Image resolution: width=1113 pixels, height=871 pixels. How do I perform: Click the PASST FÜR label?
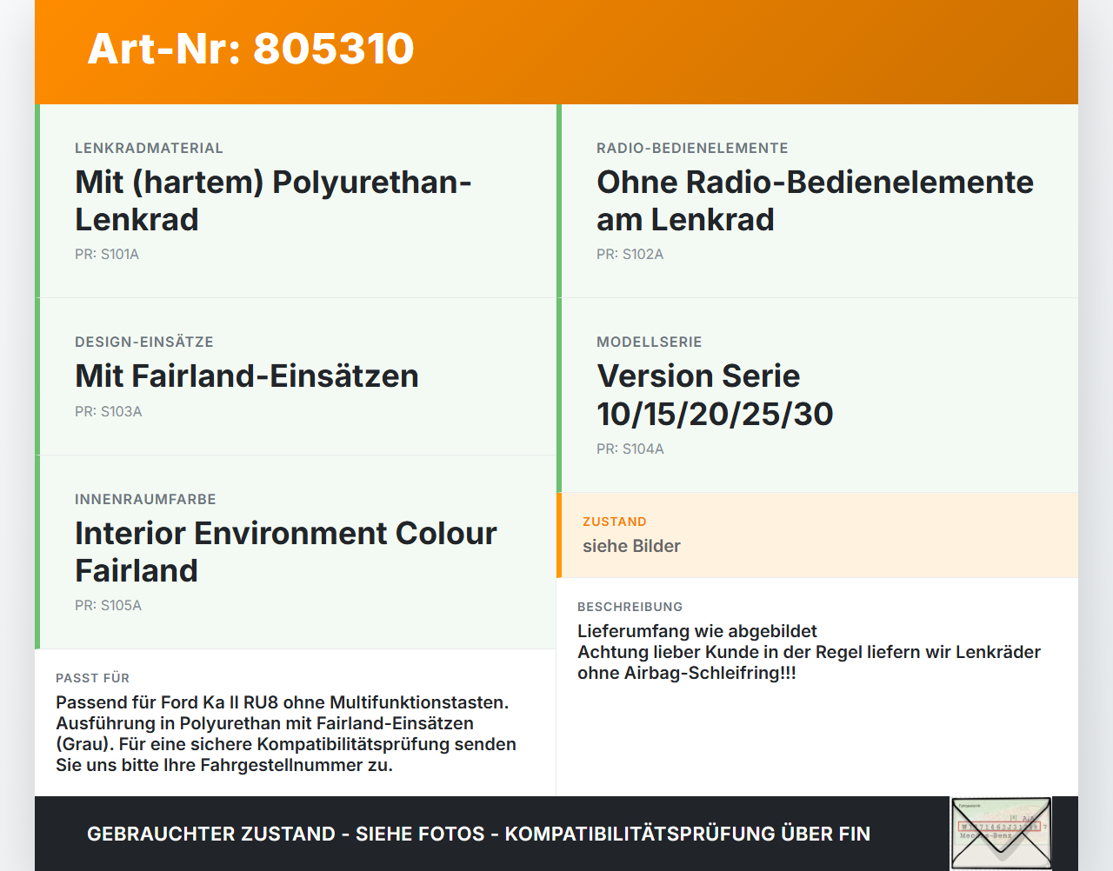tap(92, 678)
